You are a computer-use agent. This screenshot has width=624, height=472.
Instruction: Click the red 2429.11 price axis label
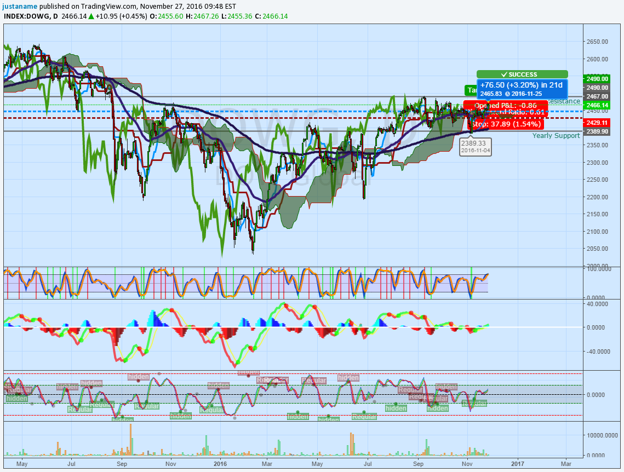click(596, 123)
